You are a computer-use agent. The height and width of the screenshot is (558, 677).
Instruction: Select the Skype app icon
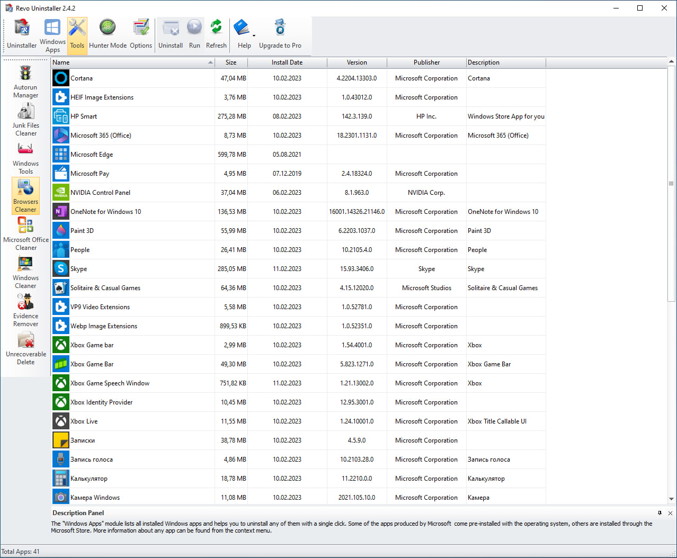click(61, 269)
